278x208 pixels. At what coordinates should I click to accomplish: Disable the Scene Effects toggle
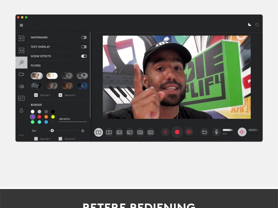(84, 56)
